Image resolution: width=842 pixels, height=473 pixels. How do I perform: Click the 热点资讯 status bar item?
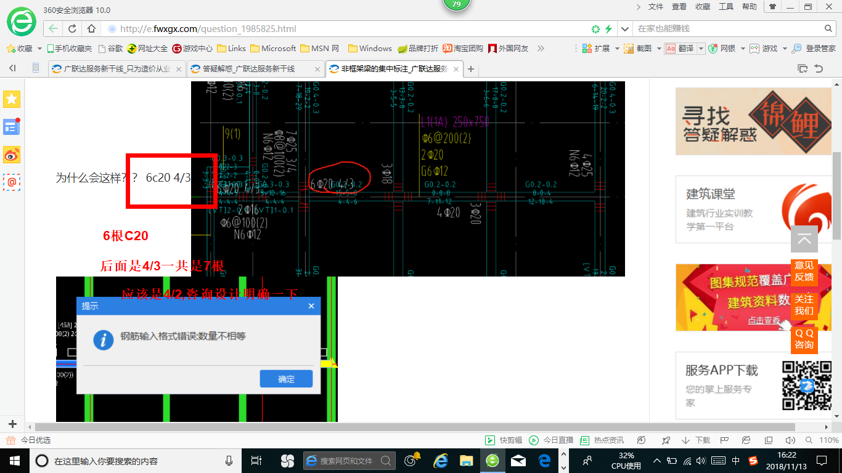point(602,440)
